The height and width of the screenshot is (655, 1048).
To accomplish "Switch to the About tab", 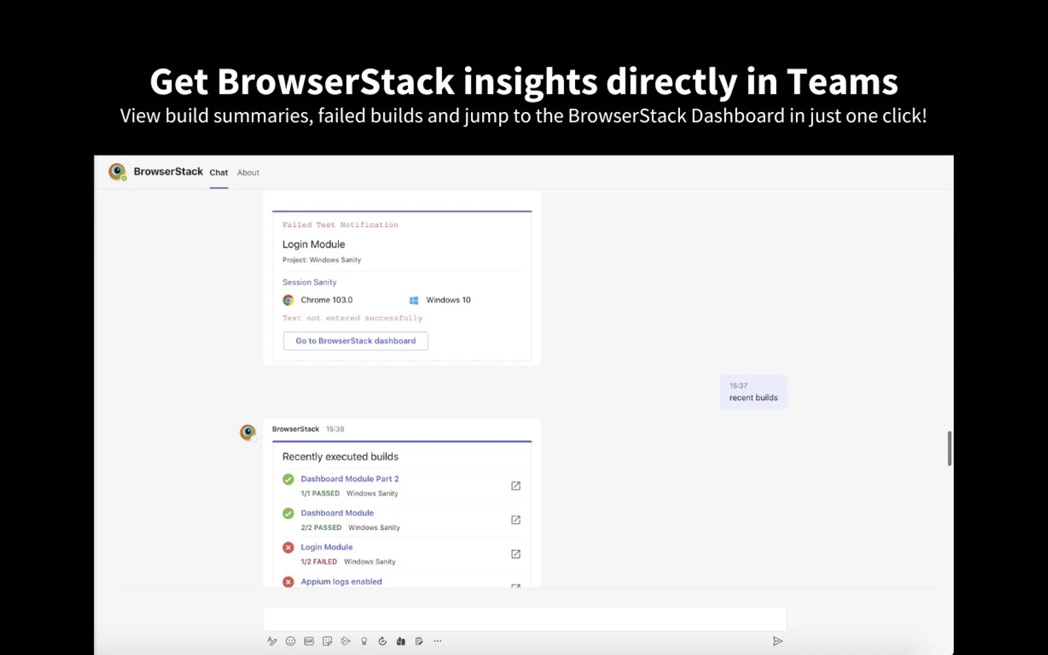I will 248,173.
